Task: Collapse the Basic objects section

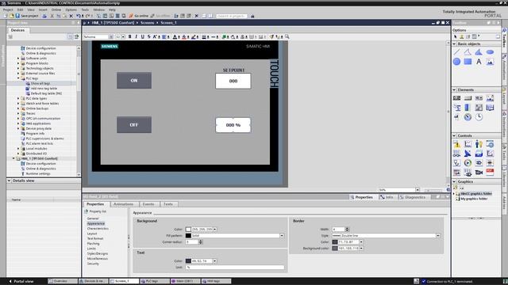Action: (454, 44)
